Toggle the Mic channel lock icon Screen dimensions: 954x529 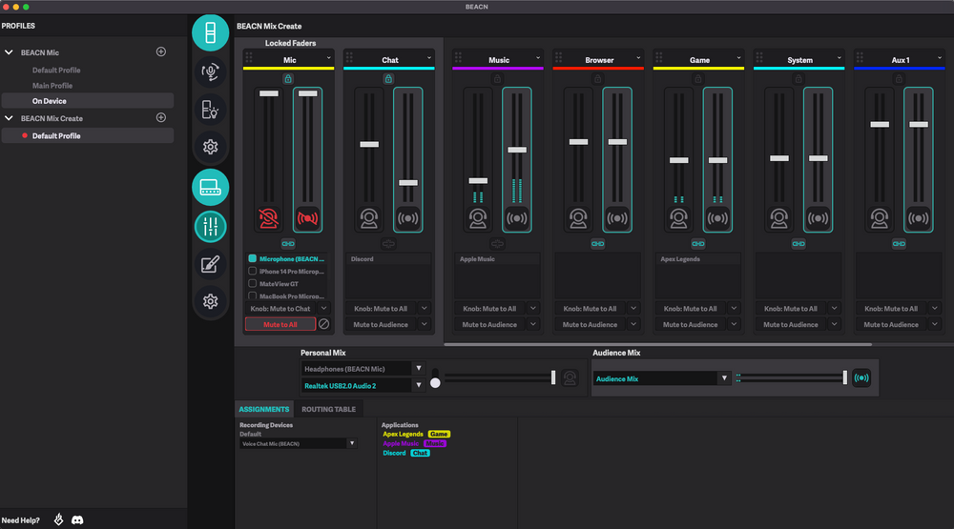click(x=288, y=79)
